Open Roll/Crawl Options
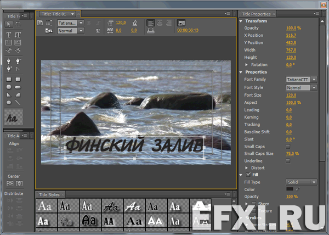Viewport: 329px width, 235px height. pyautogui.click(x=49, y=23)
